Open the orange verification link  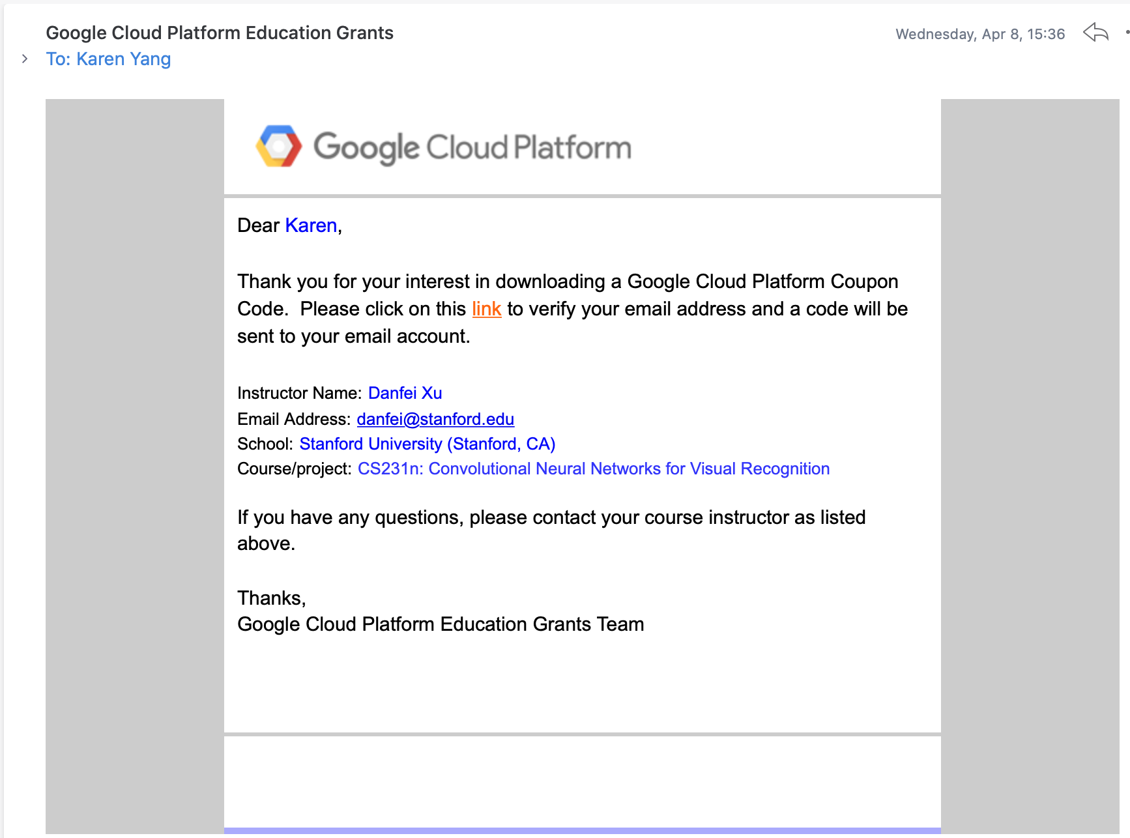[x=486, y=309]
